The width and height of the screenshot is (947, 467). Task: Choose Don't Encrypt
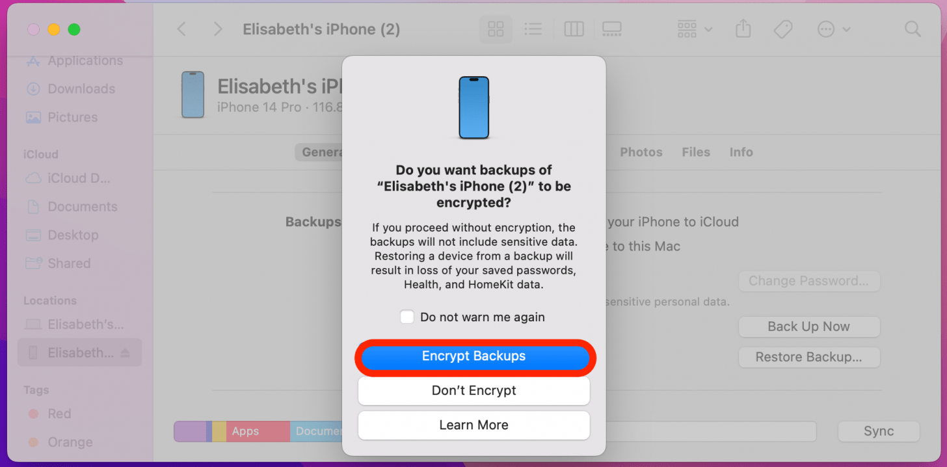click(x=474, y=391)
